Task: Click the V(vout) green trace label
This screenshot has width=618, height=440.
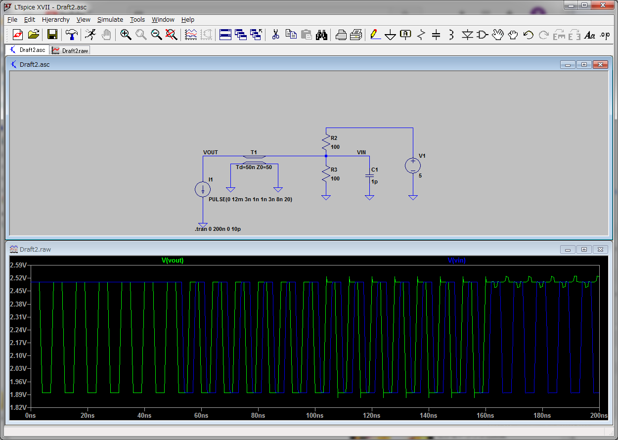Action: tap(173, 261)
